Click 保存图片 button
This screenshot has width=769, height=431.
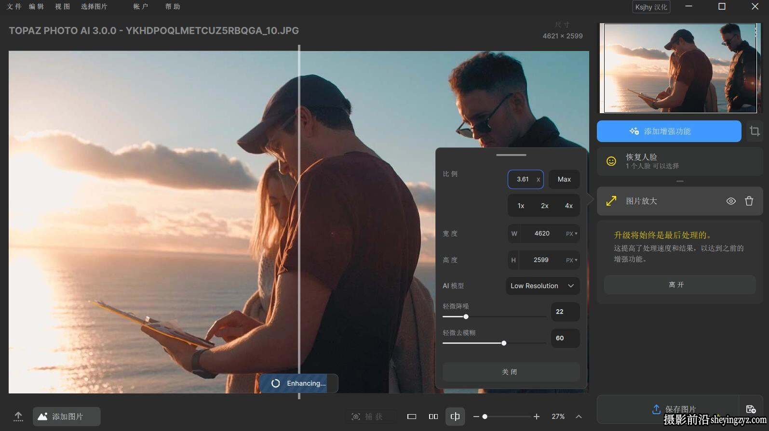668,409
